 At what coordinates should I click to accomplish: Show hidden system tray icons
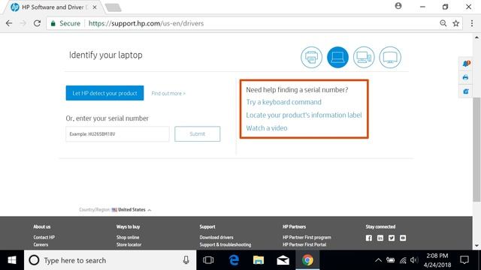[x=378, y=260]
